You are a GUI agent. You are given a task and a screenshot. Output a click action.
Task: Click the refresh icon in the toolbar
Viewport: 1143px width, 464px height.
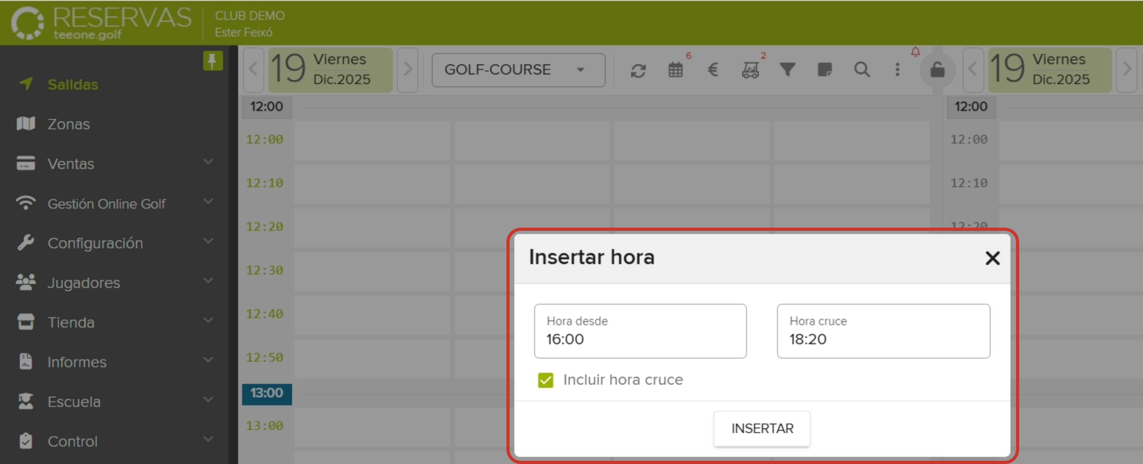click(639, 70)
